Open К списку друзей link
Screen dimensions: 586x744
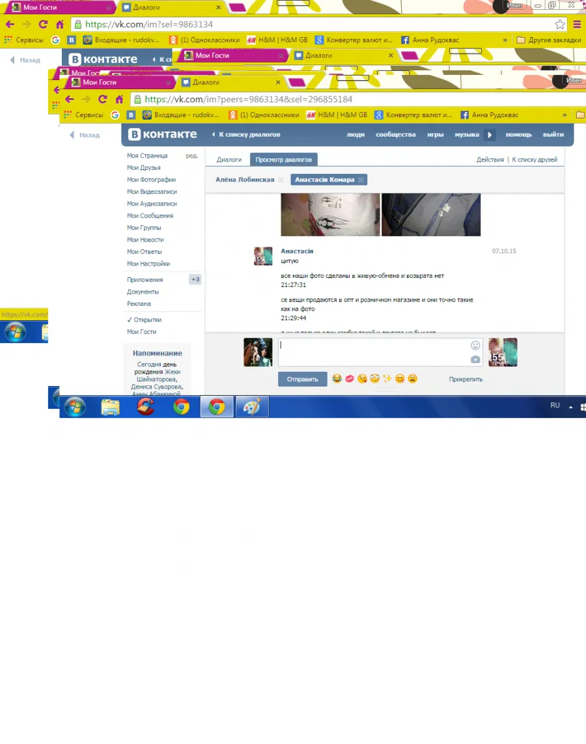tap(535, 159)
